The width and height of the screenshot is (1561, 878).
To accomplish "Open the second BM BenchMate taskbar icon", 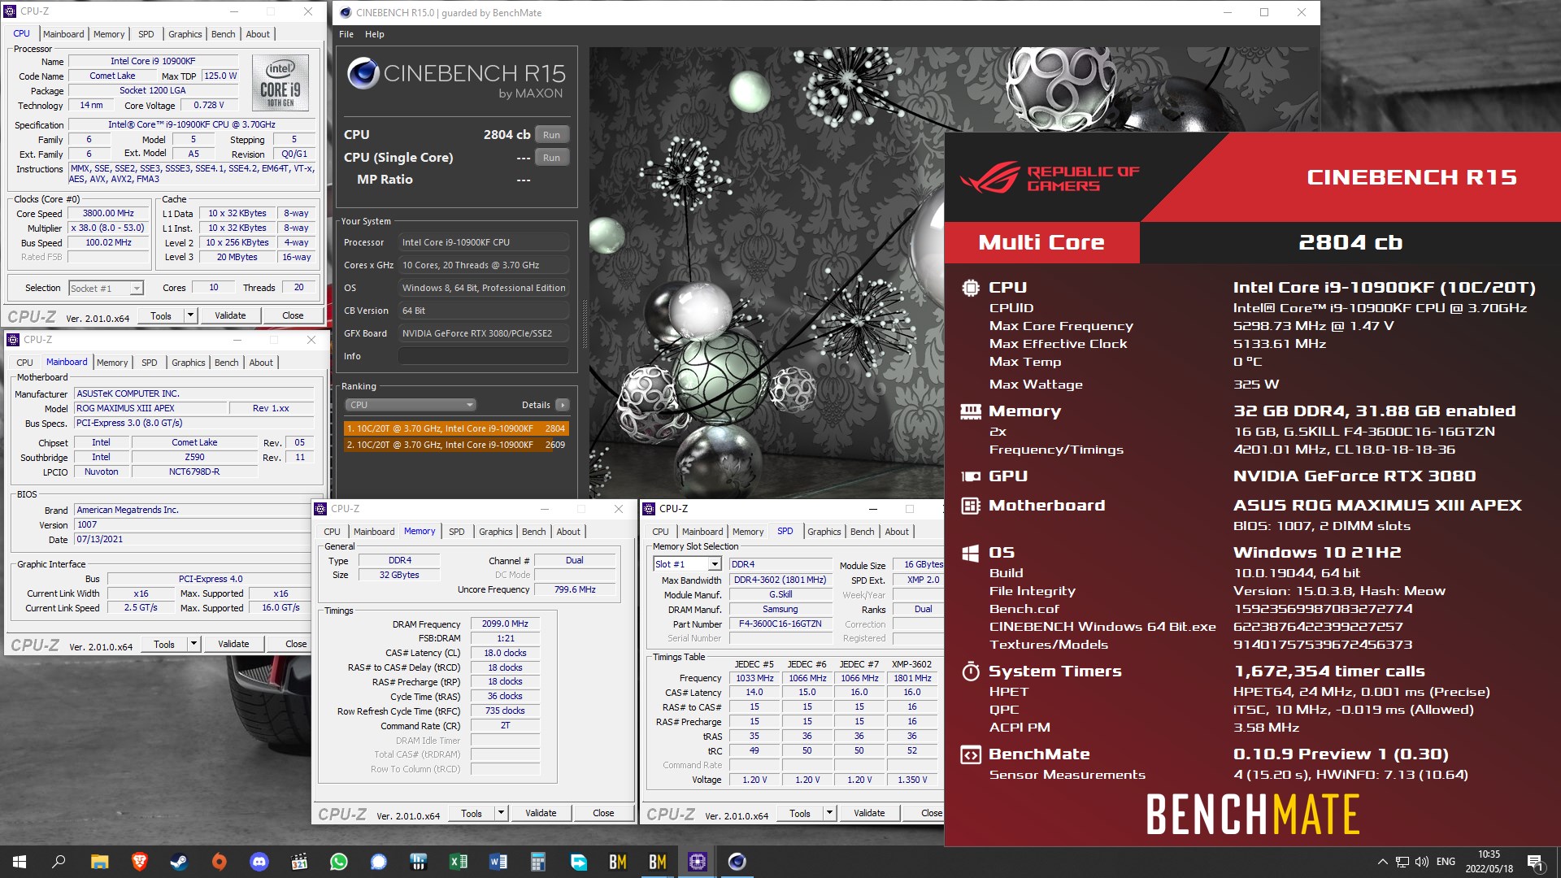I will [658, 862].
